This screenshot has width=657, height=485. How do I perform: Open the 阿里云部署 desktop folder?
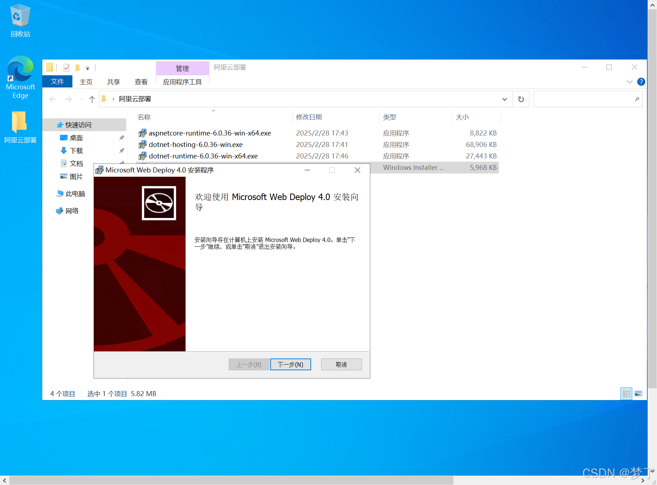(20, 127)
